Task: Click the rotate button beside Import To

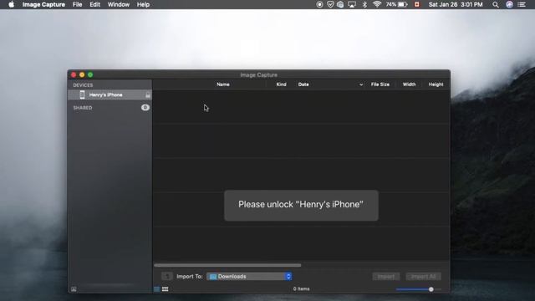Action: pos(167,276)
